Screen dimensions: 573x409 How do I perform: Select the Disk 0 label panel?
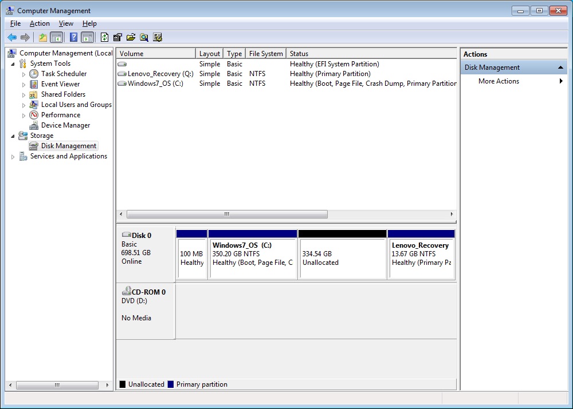coord(146,255)
